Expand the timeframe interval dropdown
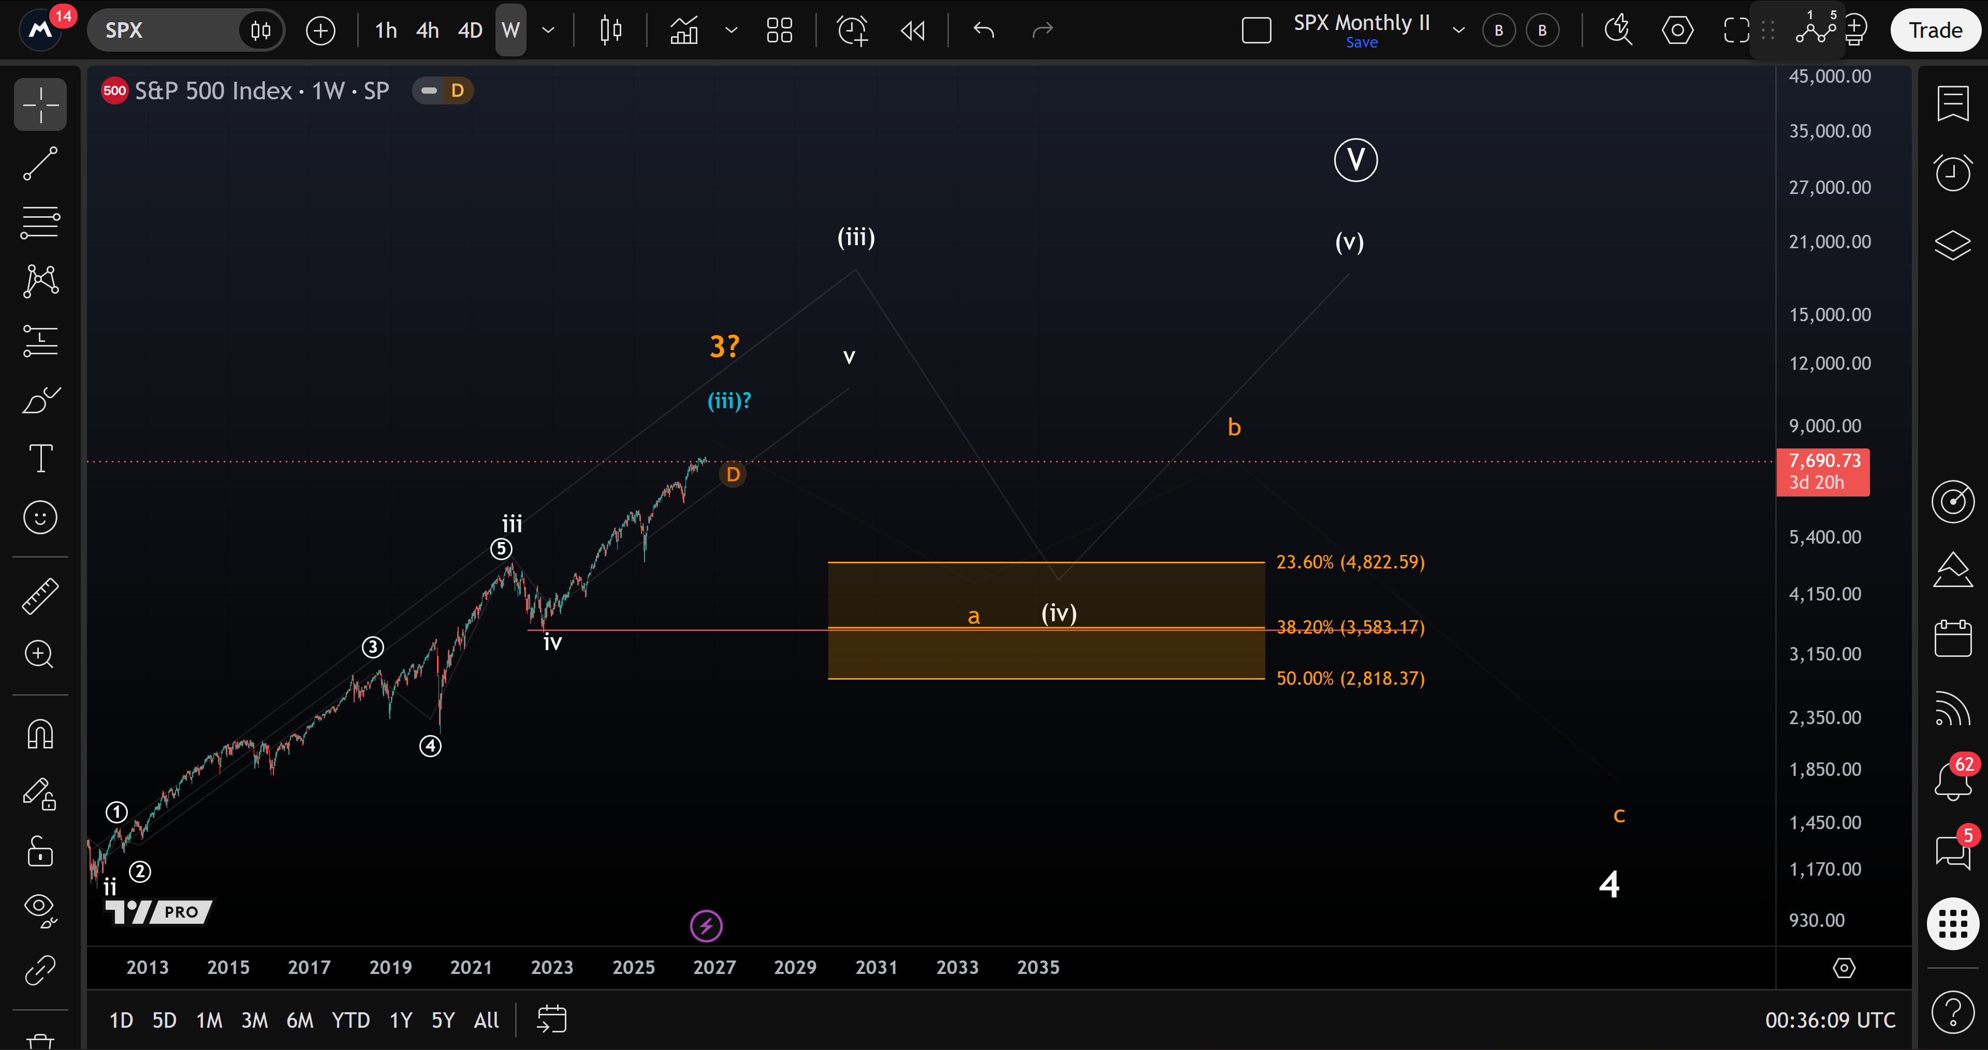The width and height of the screenshot is (1988, 1050). [548, 30]
